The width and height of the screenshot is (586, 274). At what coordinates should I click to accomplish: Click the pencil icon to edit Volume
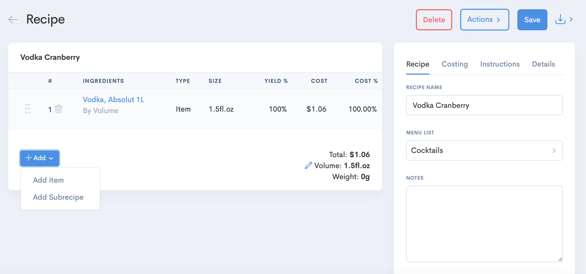[308, 165]
